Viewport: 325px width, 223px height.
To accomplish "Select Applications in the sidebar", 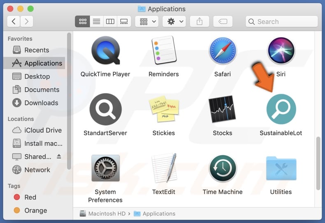I will point(34,63).
